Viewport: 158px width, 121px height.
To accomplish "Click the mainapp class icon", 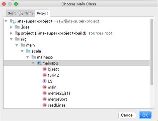I will pos(39,63).
